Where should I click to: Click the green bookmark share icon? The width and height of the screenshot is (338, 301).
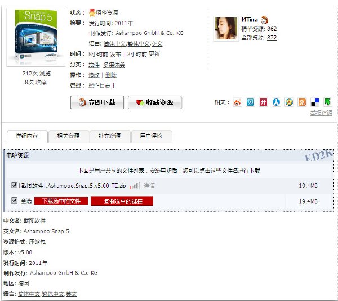pos(328,102)
